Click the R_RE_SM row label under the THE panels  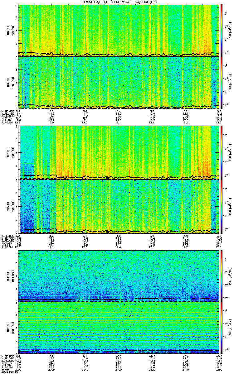[x=7, y=366]
